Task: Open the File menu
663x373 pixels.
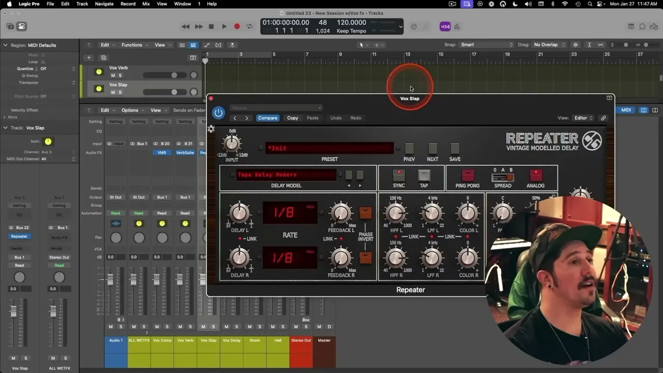Action: [x=50, y=4]
